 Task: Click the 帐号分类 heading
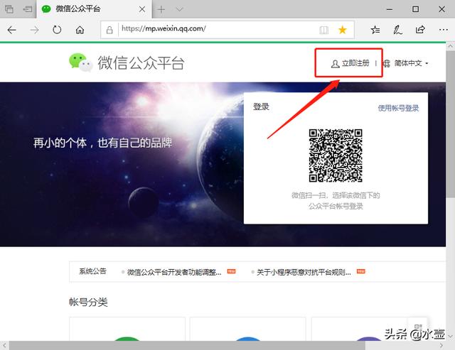click(88, 302)
